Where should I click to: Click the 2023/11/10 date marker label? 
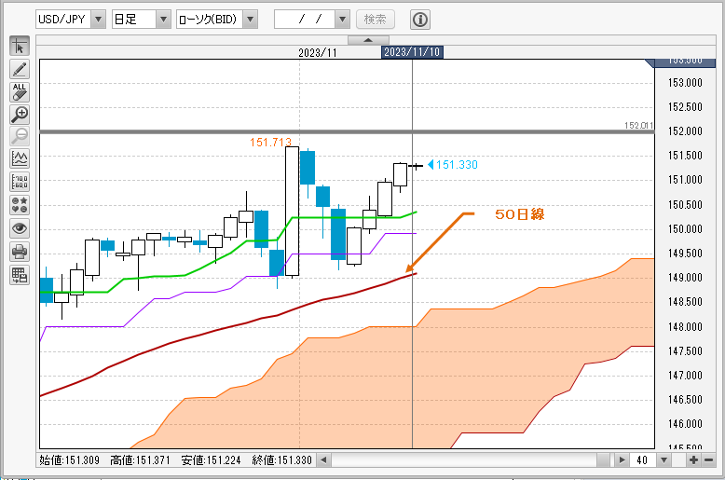click(412, 52)
